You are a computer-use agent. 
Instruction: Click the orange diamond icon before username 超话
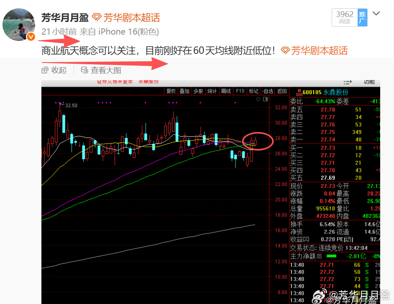click(97, 18)
